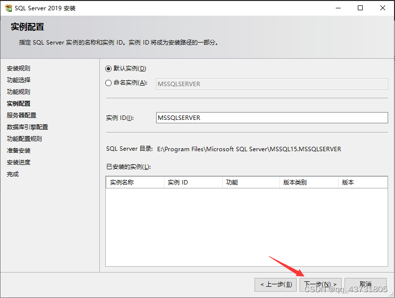The image size is (395, 298).
Task: Go back with the 上一步(B) button
Action: [276, 284]
